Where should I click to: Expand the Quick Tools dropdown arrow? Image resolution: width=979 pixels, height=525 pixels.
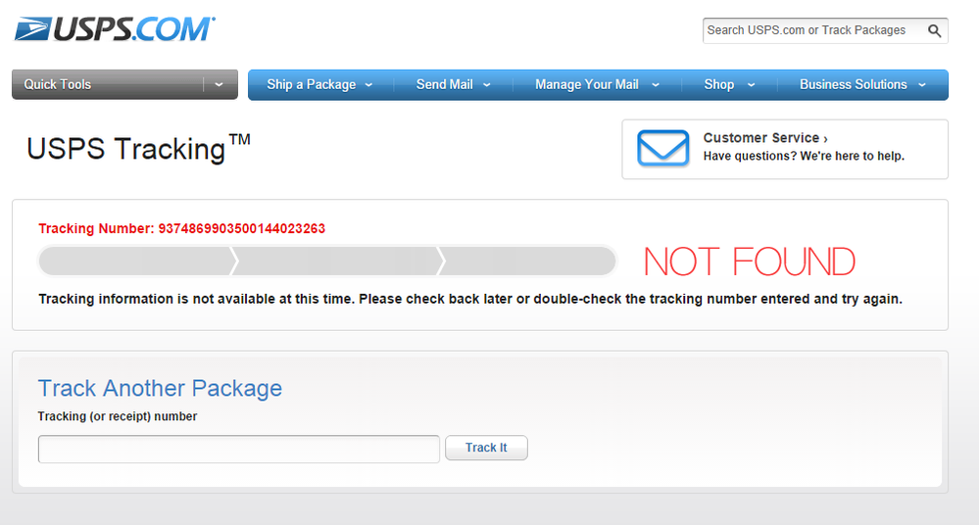point(219,84)
